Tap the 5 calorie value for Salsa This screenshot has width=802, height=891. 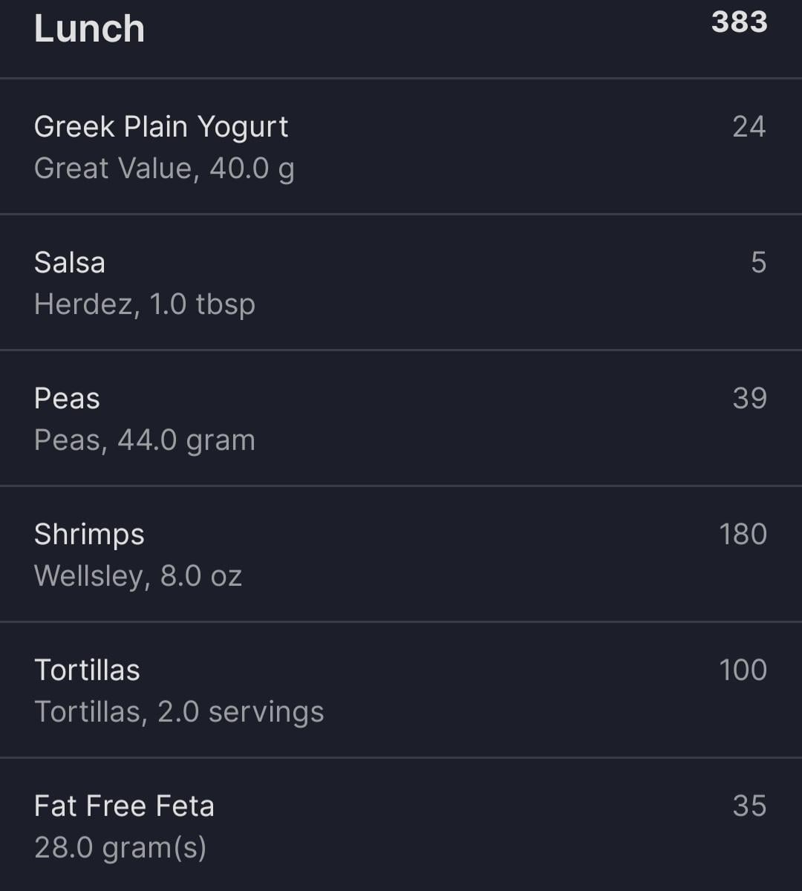758,263
